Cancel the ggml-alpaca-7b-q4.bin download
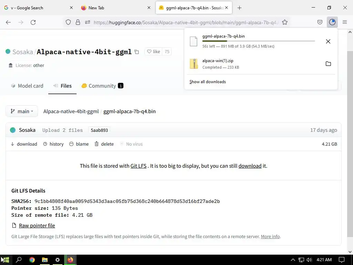The width and height of the screenshot is (353, 265). pos(328,41)
